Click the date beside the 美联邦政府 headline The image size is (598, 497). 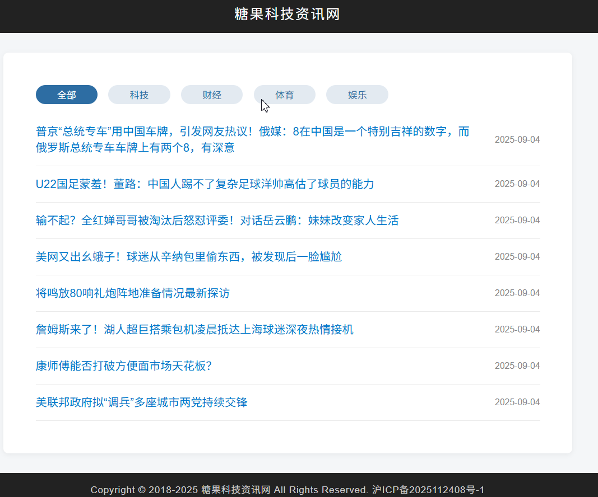pos(517,402)
